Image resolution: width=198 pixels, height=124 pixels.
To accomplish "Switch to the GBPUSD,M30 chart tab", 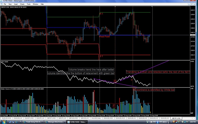I will pos(73,118).
